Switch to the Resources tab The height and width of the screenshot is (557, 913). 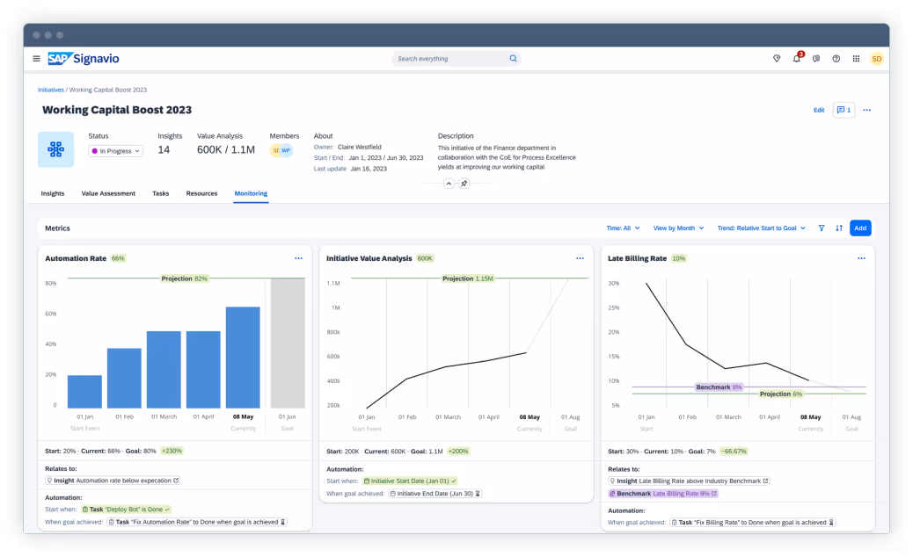[x=201, y=193]
